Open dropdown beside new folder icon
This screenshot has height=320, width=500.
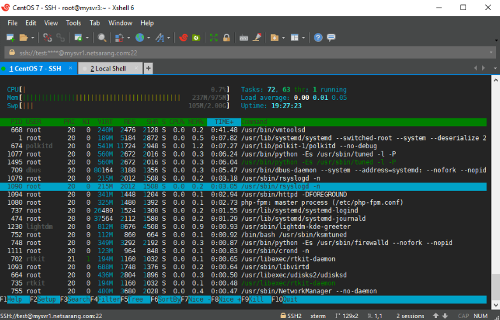pos(283,38)
